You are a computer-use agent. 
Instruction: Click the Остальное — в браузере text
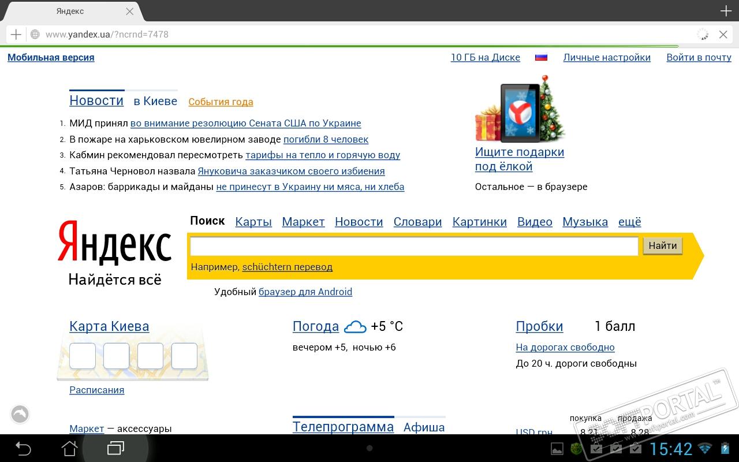click(531, 187)
